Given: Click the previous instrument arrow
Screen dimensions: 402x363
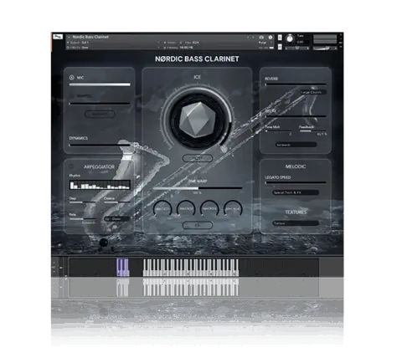Looking at the screenshot, I should click(248, 37).
